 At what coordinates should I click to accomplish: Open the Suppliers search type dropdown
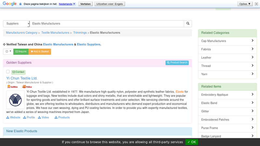pyautogui.click(x=16, y=24)
